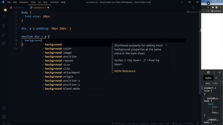Expand Chrome bookmarks overflow arrow
Screen dimensions: 223x125
[208, 11]
